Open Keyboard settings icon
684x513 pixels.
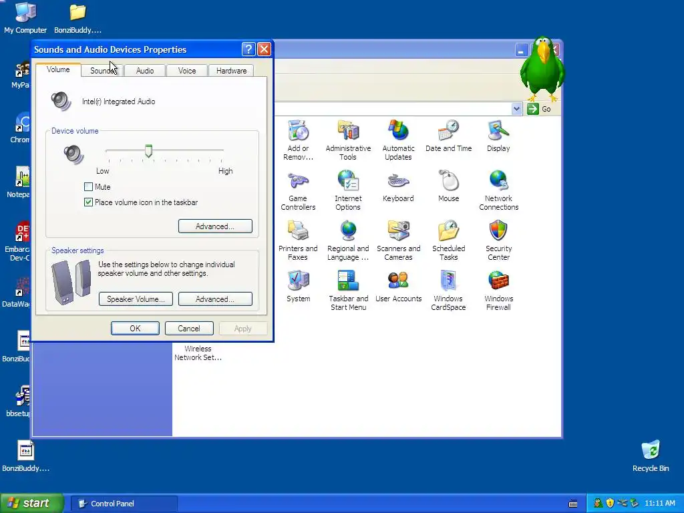coord(398,186)
